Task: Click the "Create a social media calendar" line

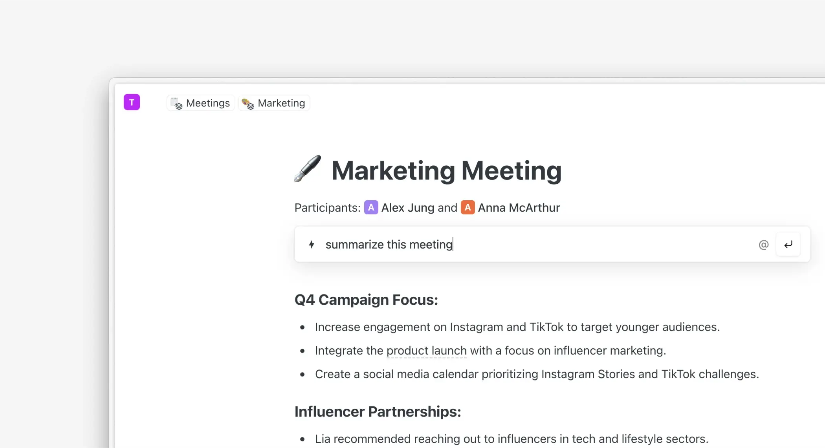Action: (537, 374)
